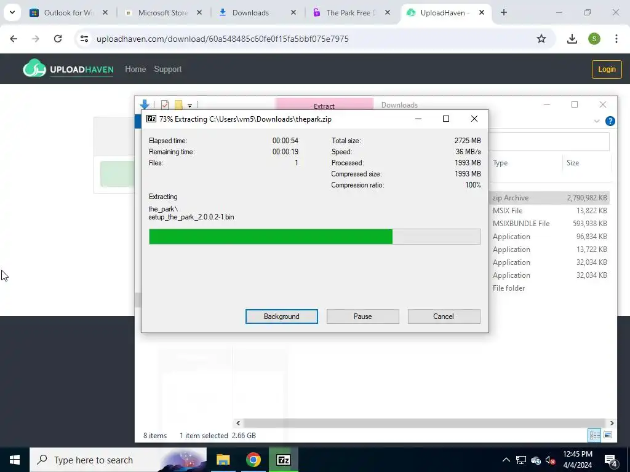The height and width of the screenshot is (472, 630).
Task: Select the File folder row
Action: tap(549, 288)
